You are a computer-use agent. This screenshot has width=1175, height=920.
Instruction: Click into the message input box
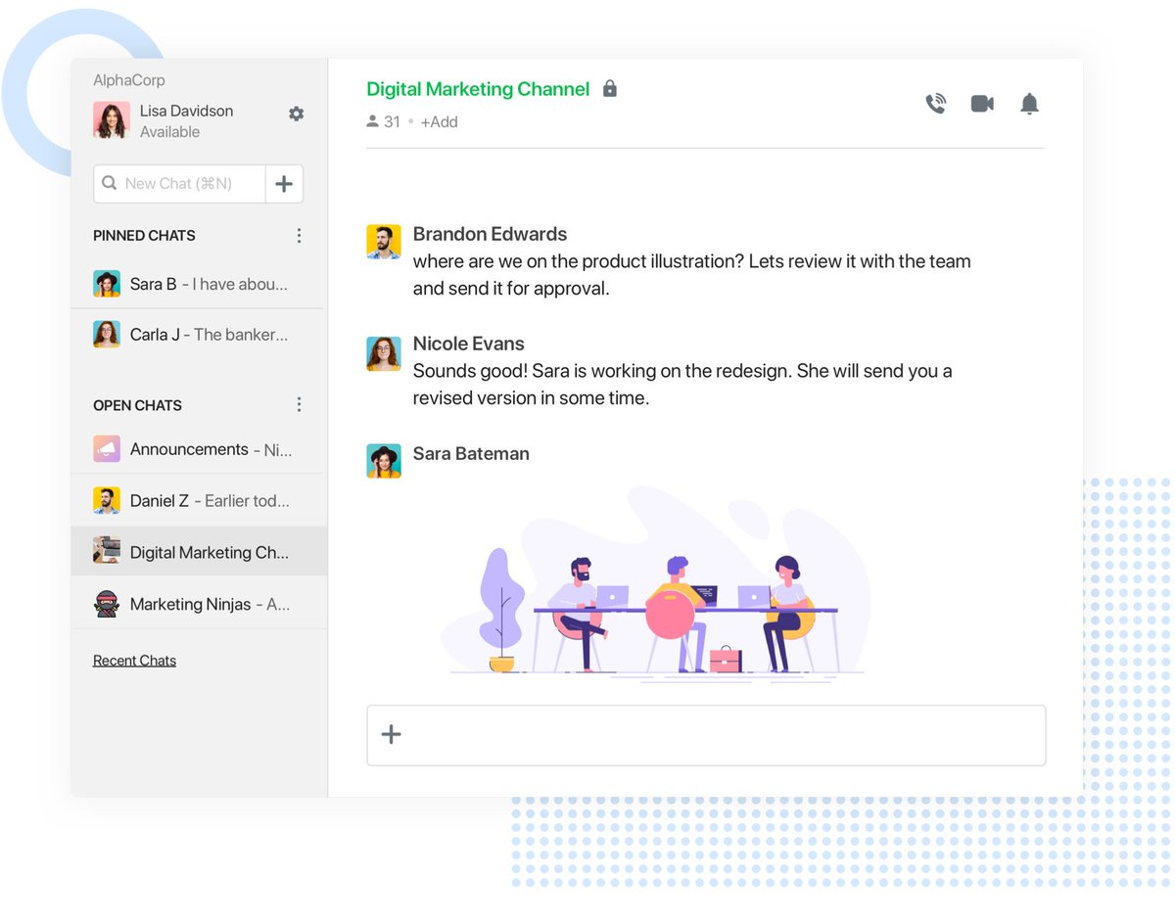[706, 735]
